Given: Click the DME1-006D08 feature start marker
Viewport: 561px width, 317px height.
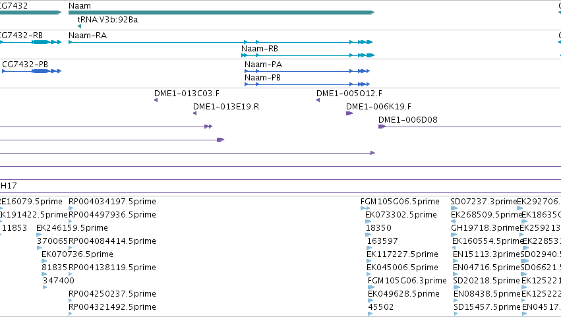Looking at the screenshot, I should (382, 127).
